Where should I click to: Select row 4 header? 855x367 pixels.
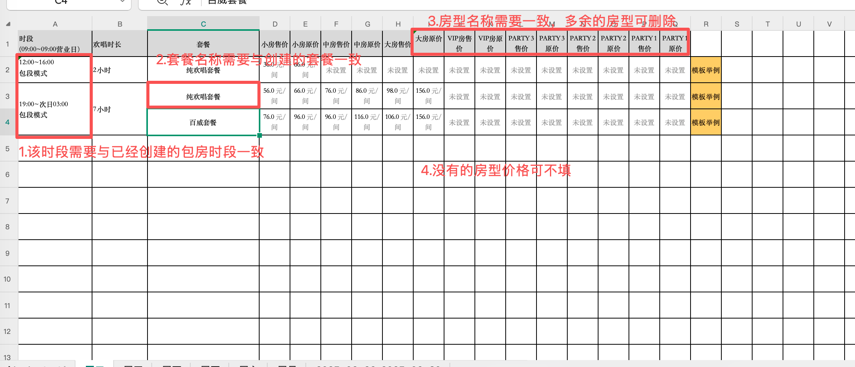point(7,122)
